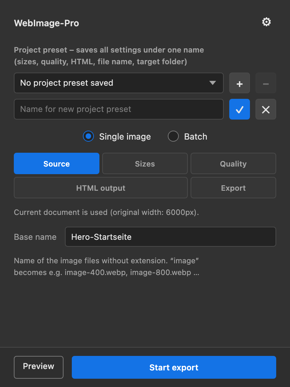Click the WebImage-Pro title text

[x=47, y=23]
